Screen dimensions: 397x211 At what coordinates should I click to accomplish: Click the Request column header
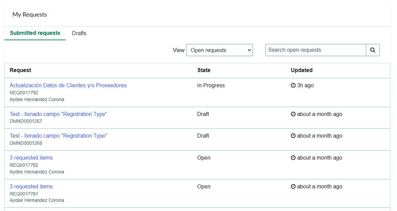point(20,70)
